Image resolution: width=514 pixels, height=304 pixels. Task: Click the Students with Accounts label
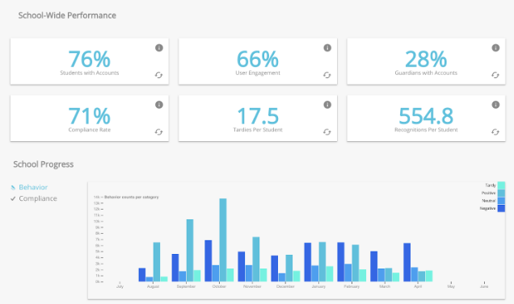tap(89, 73)
